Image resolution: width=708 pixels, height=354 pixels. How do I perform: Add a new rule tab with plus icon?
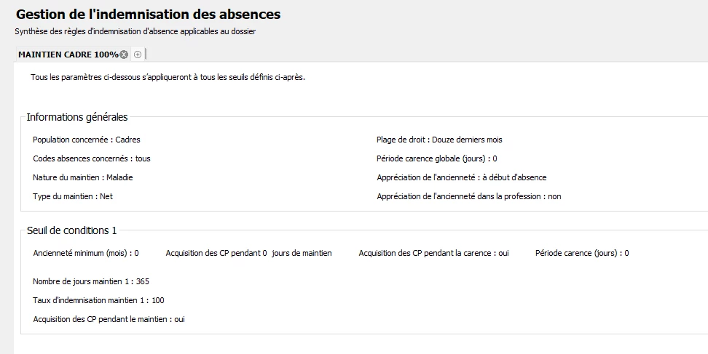(138, 55)
